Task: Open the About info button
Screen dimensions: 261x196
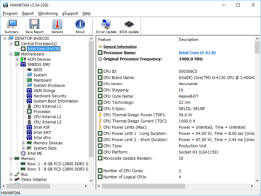Action: click(80, 26)
